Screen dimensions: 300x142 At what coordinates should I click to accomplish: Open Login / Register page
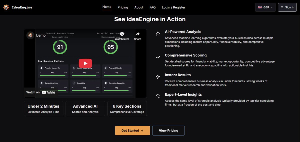173,7
